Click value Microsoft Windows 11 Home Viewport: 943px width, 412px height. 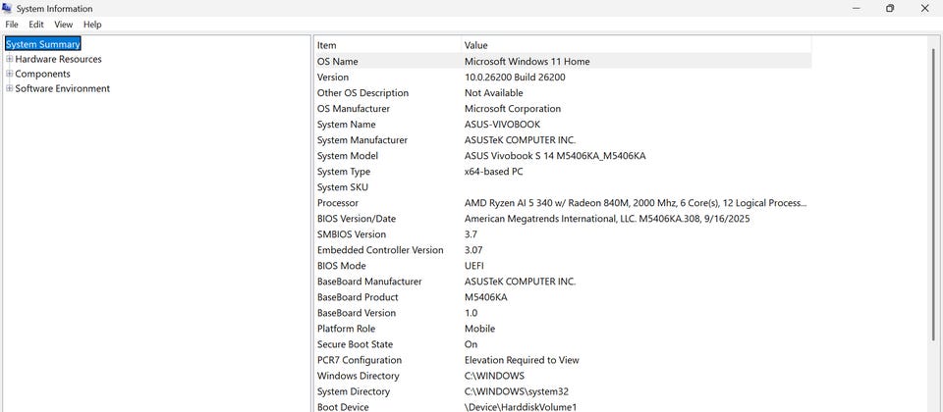527,61
